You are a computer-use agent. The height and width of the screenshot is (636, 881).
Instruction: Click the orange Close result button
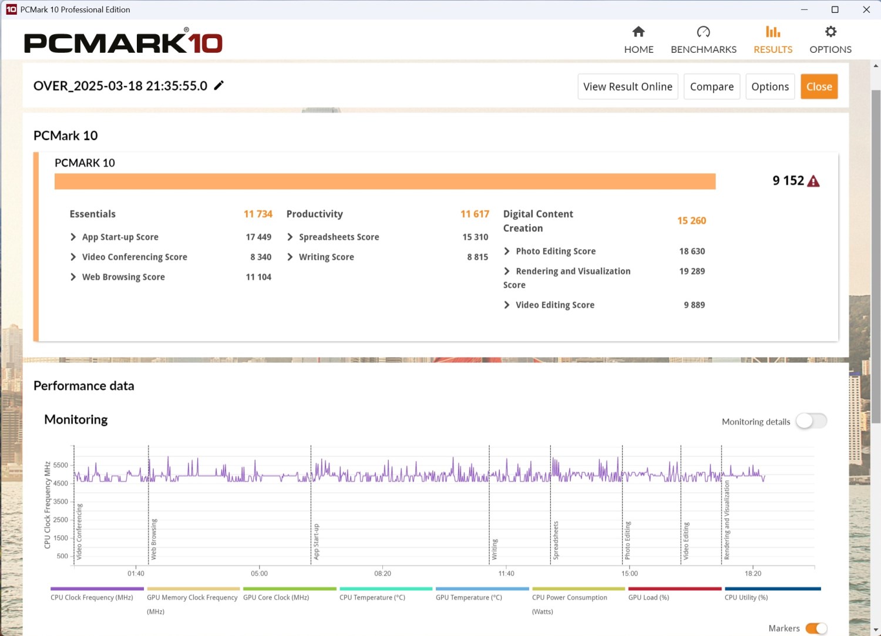click(x=819, y=87)
